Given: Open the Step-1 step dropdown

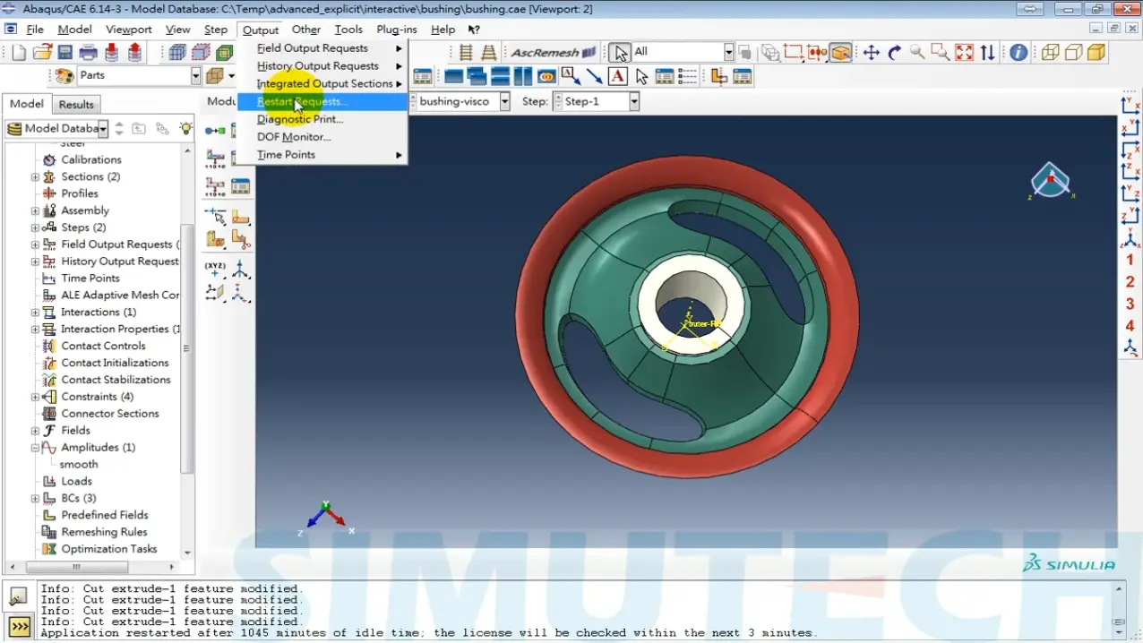Looking at the screenshot, I should [634, 101].
